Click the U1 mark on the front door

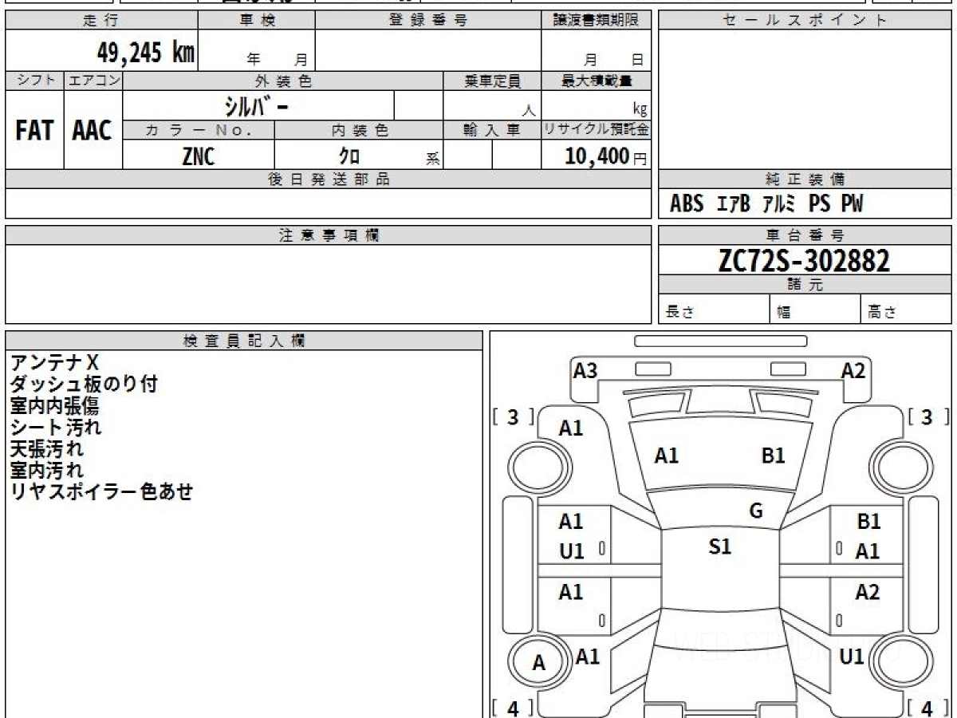click(571, 550)
